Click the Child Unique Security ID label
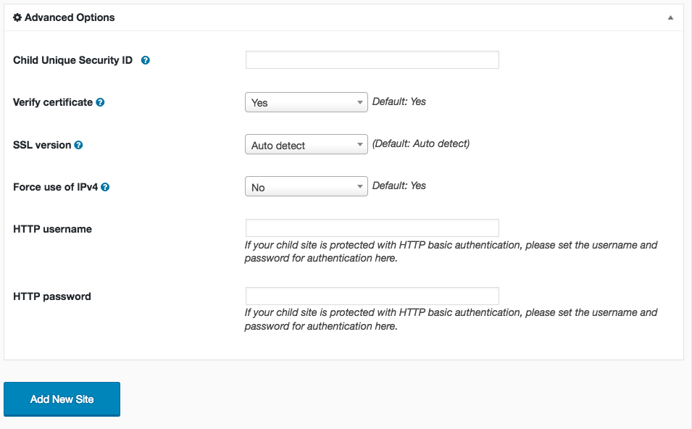This screenshot has width=692, height=429. coord(72,60)
